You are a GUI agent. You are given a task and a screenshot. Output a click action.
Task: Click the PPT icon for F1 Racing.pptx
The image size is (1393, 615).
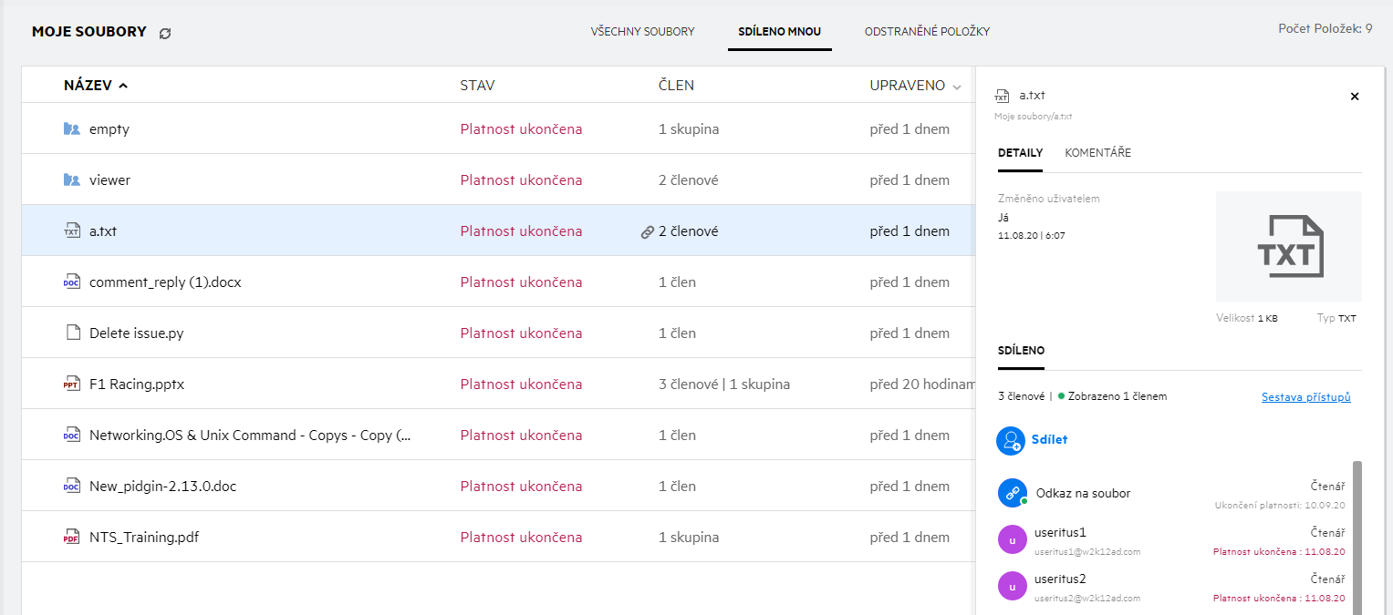[72, 384]
